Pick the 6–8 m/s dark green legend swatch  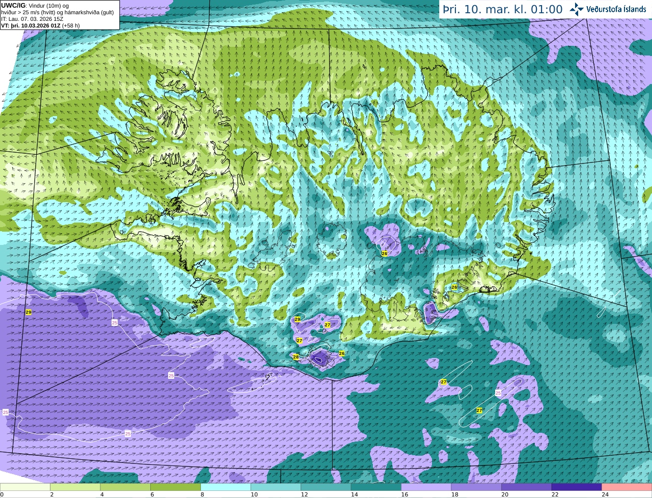coord(176,487)
